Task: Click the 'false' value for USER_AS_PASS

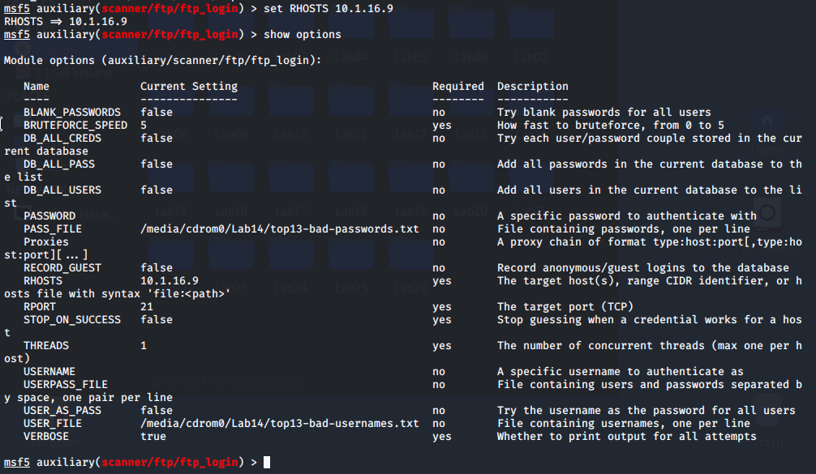Action: pyautogui.click(x=157, y=411)
